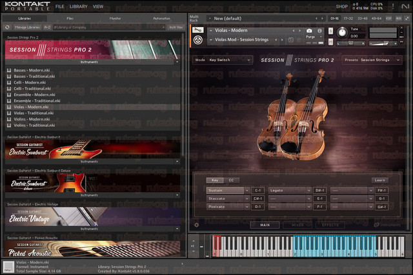Image resolution: width=413 pixels, height=275 pixels.
Task: Select the Pizzicato articulation slot
Action: click(225, 207)
